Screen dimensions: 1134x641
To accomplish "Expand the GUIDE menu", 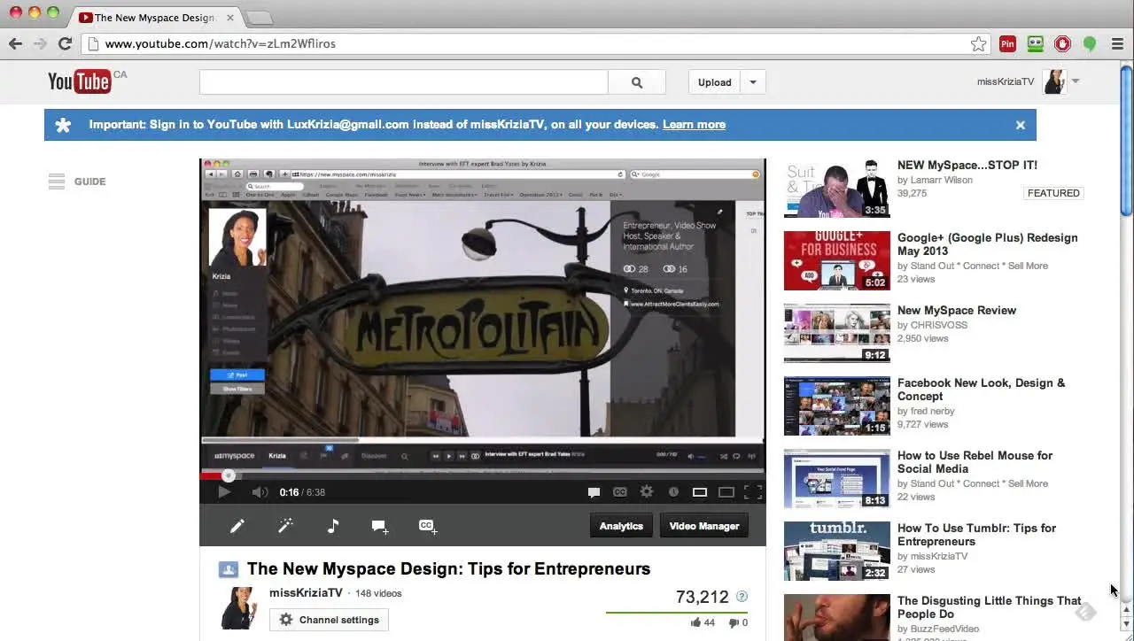I will click(77, 181).
